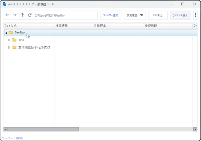Click the フォルダー選択 button

110,15
